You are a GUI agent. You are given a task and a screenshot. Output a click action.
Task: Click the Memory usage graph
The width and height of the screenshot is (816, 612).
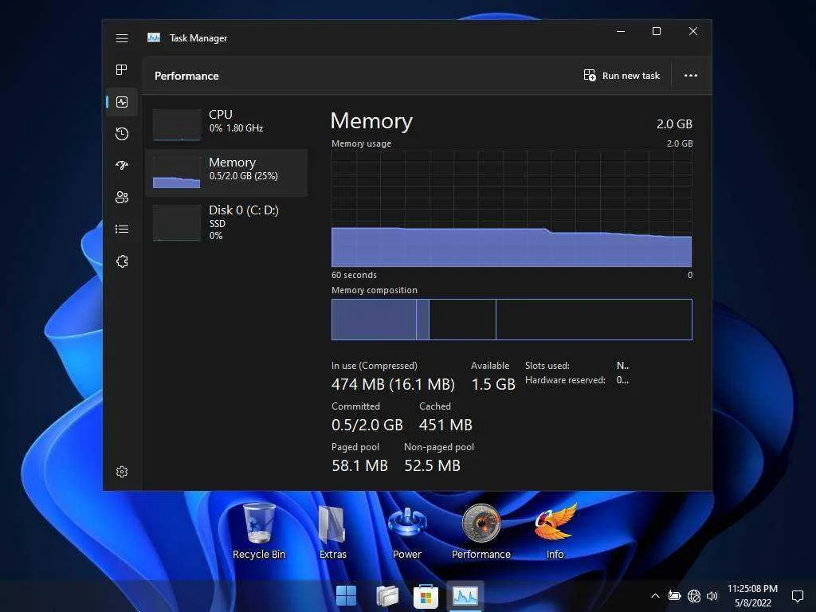[512, 210]
